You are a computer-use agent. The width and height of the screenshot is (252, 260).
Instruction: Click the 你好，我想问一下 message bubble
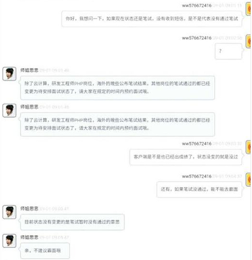[152, 19]
